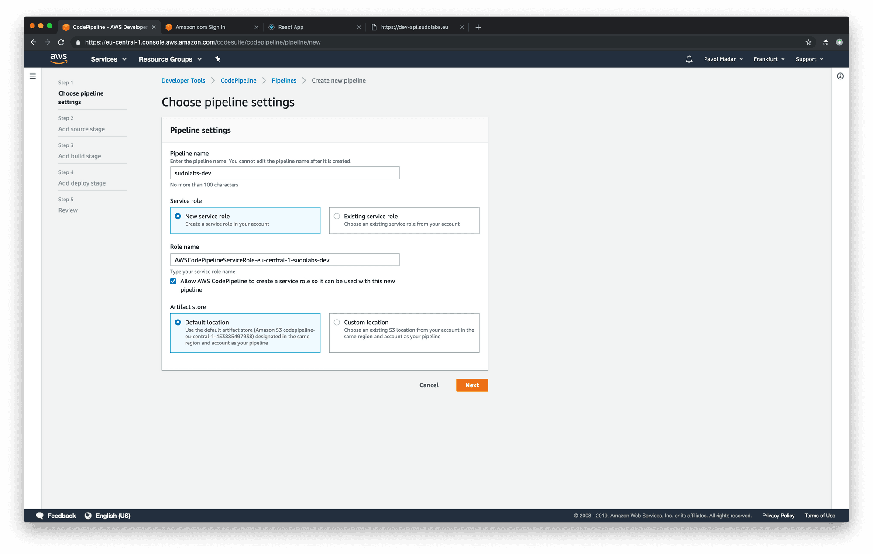The height and width of the screenshot is (554, 873).
Task: Click the English (US) language selector
Action: point(113,516)
